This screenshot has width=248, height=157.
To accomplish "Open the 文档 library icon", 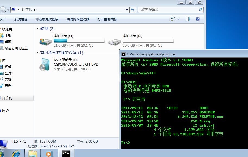I will 2,79.
